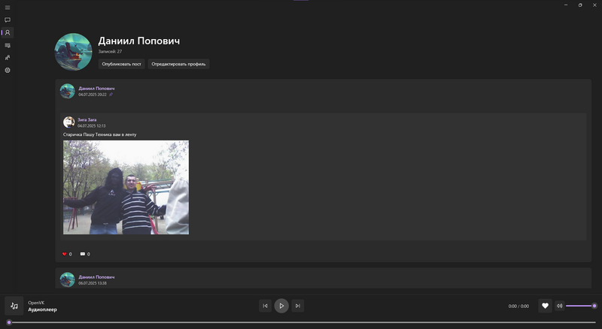Open the messages chat icon in sidebar
Image resolution: width=602 pixels, height=329 pixels.
[8, 20]
